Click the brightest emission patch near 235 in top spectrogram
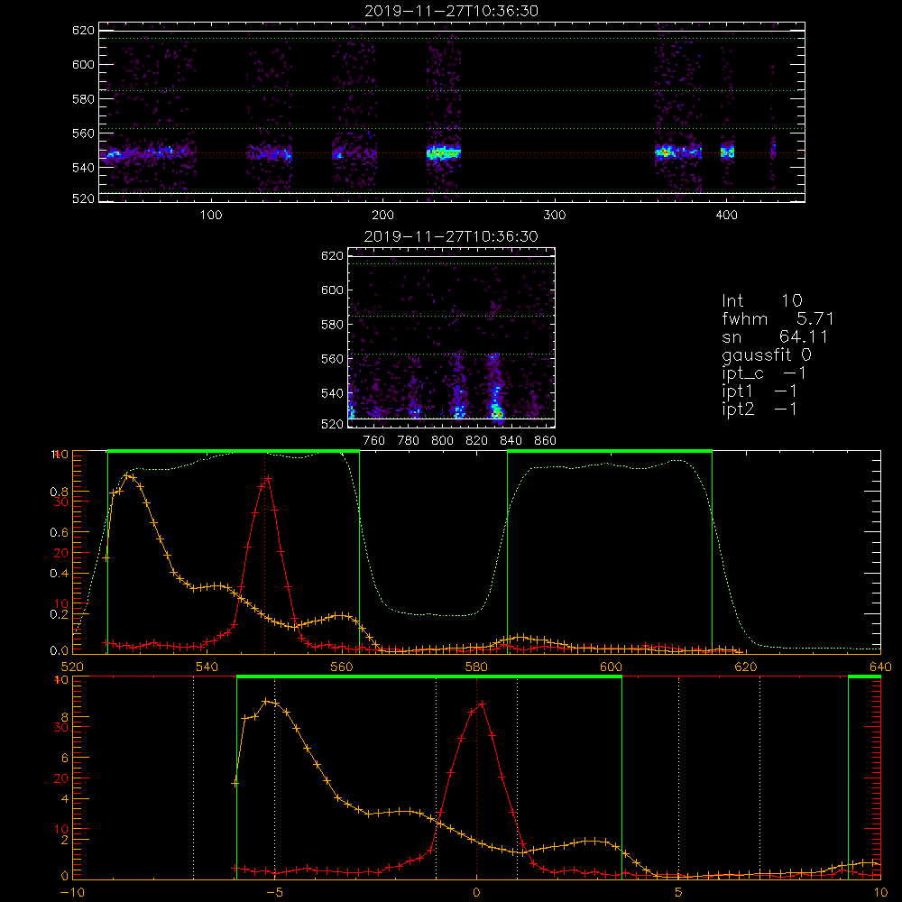This screenshot has width=902, height=902. pos(444,153)
